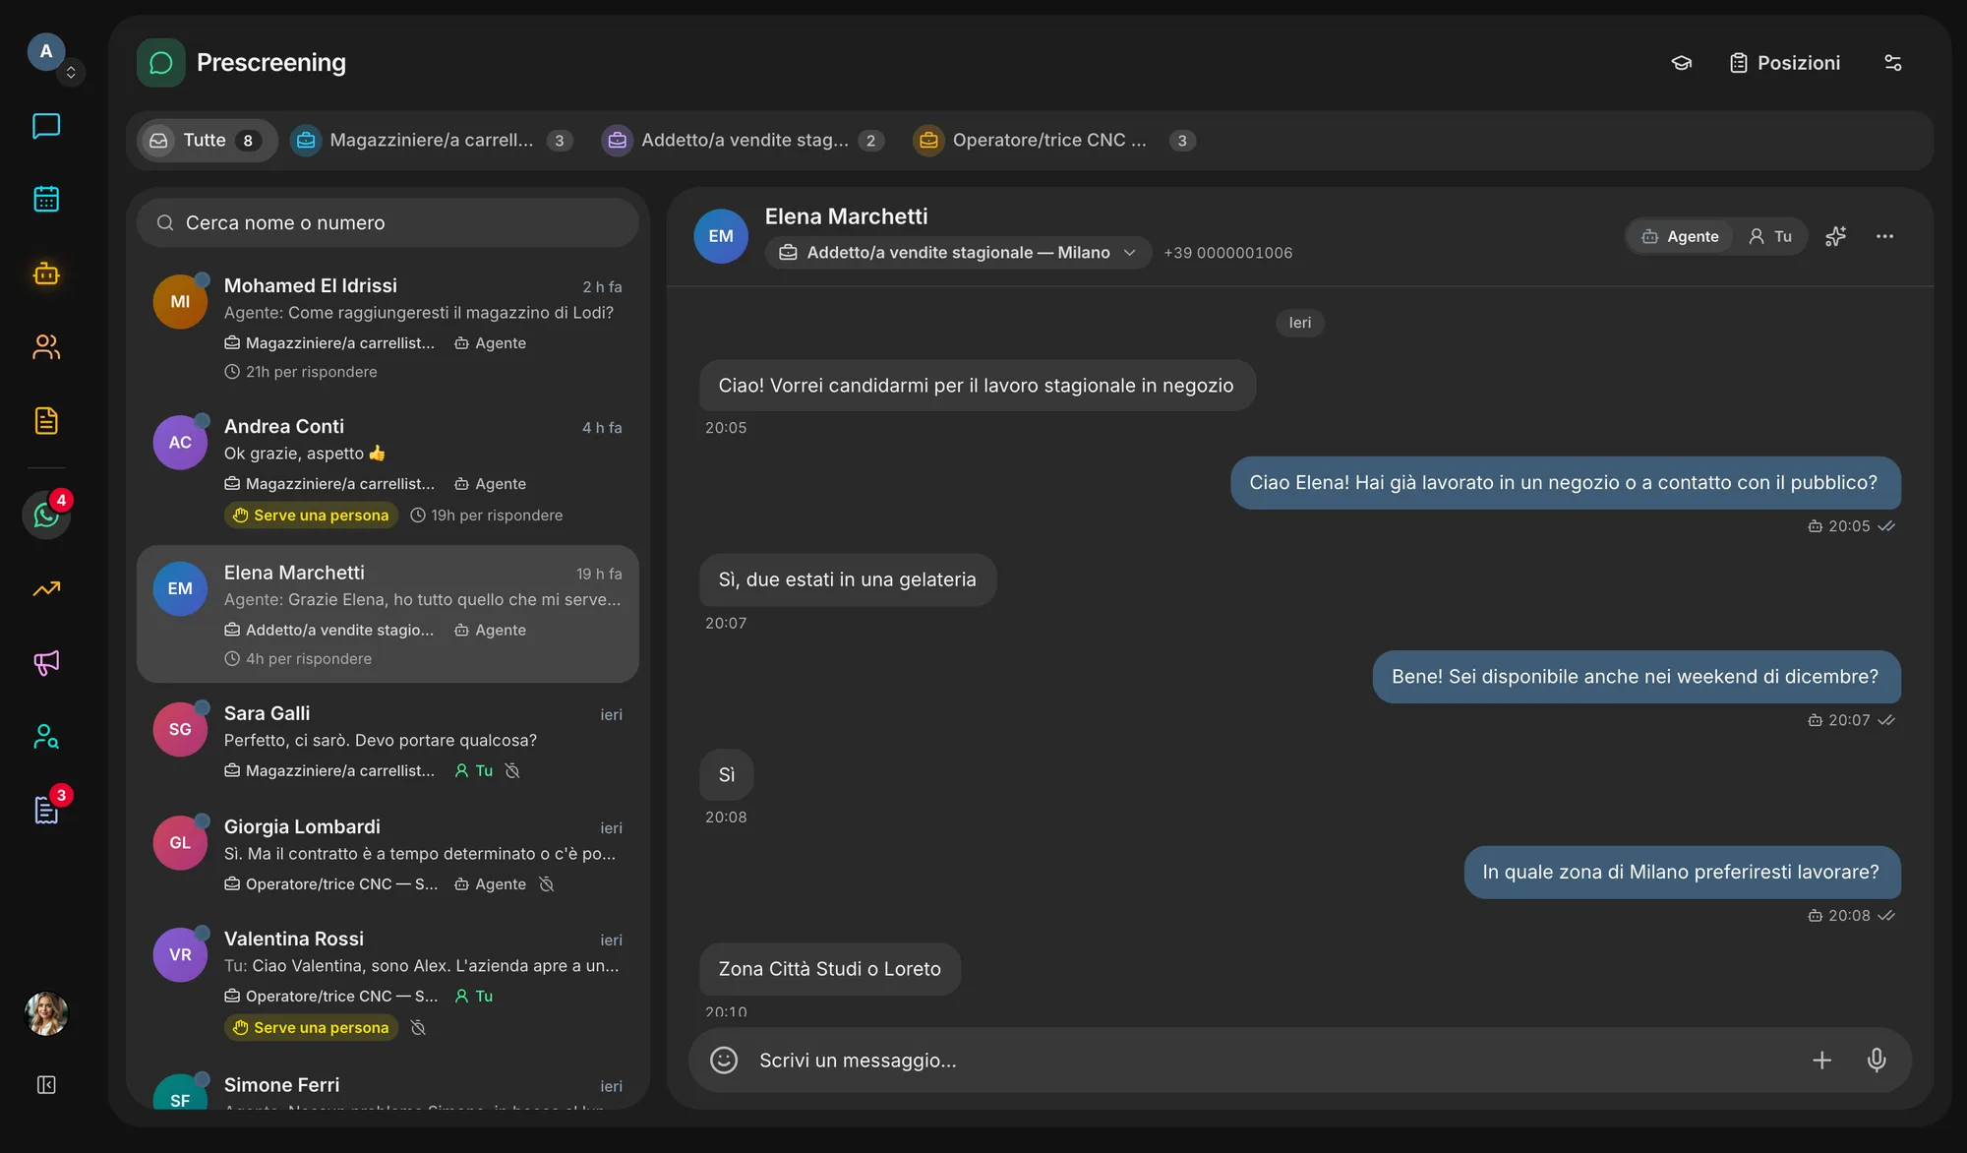
Task: Open the filter settings sliders icon
Action: [x=1892, y=63]
